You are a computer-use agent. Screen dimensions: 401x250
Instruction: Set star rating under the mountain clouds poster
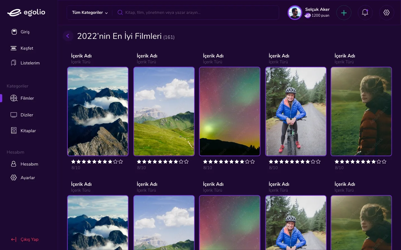click(x=97, y=162)
